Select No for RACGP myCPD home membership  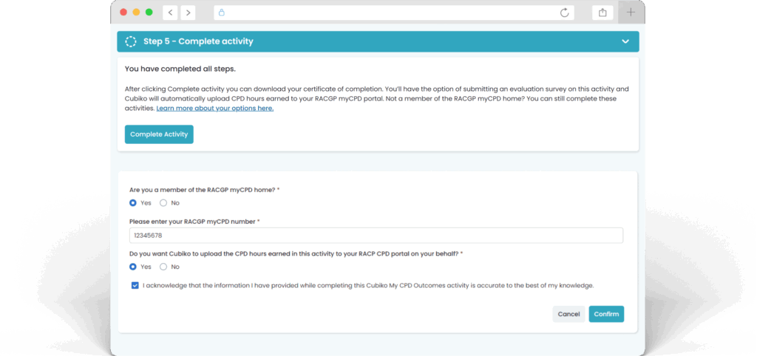[x=163, y=203]
